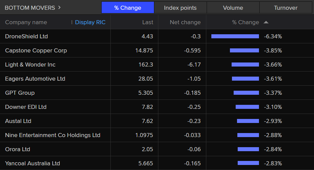
Task: Select Light & Wonder Inc company
Action: click(30, 65)
